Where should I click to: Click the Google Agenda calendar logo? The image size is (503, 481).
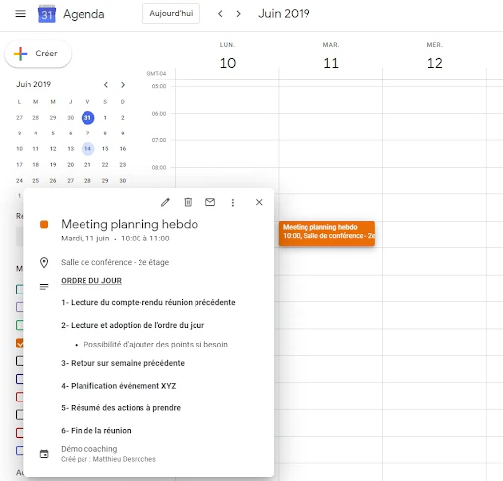coord(47,14)
